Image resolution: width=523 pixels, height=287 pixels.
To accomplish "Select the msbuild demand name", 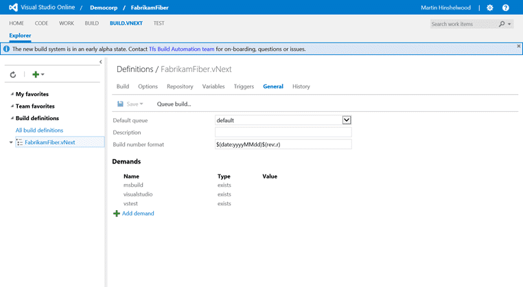I will [133, 185].
